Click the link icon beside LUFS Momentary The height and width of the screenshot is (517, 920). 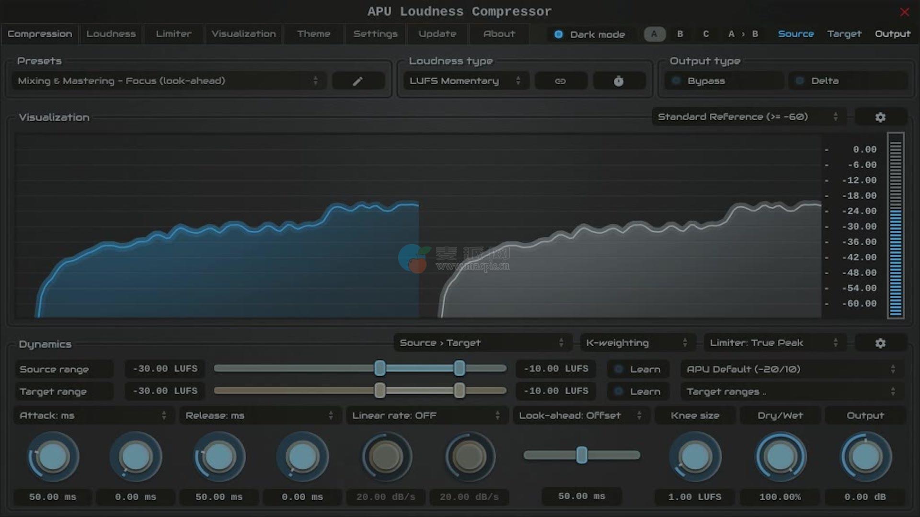click(x=561, y=81)
